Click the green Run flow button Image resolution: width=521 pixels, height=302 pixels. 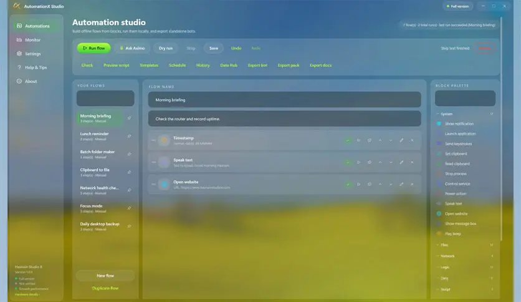[93, 48]
